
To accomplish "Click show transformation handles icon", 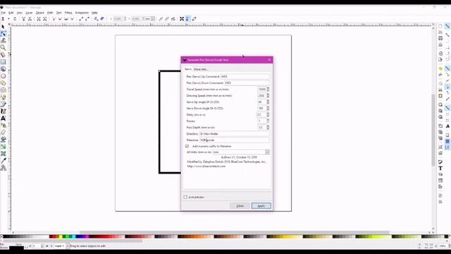I will point(182,19).
